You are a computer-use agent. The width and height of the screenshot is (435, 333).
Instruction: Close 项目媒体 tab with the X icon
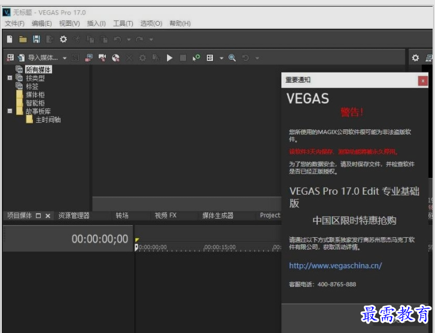(x=48, y=216)
